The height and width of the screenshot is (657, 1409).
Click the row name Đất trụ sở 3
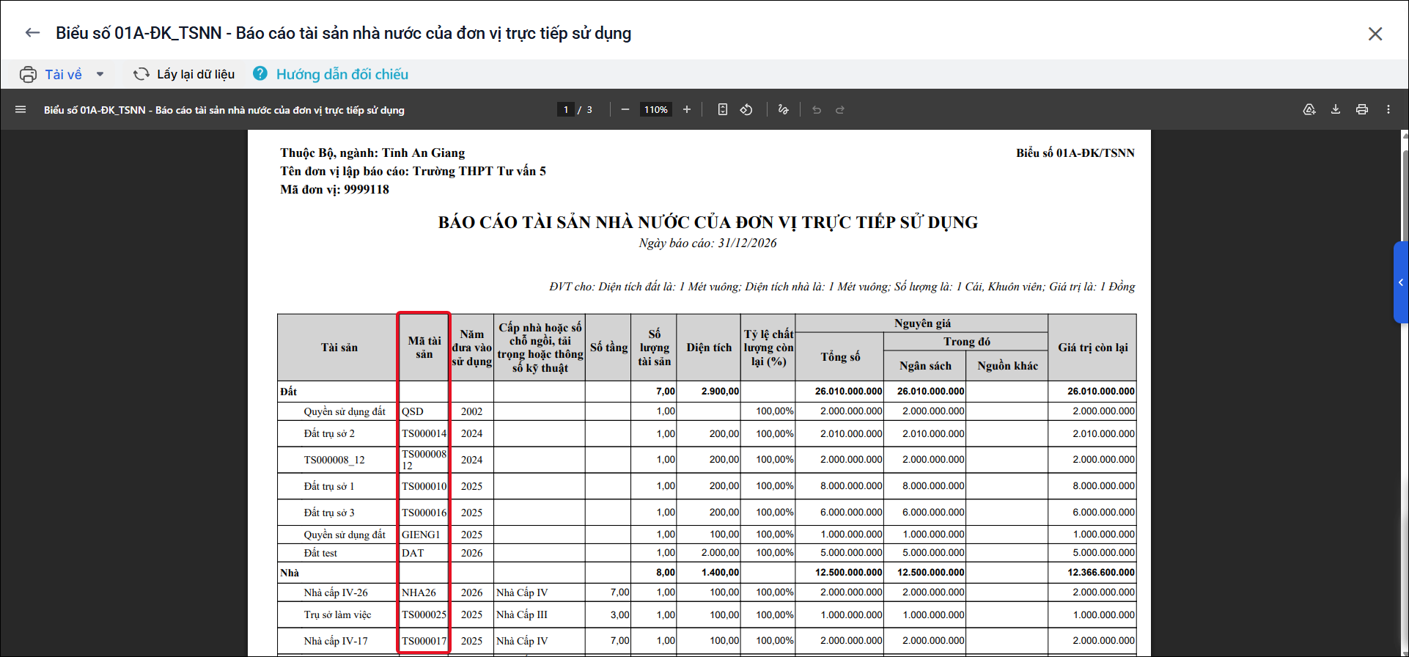[329, 513]
